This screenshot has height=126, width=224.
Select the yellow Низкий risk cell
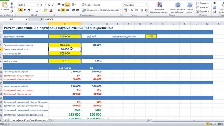pos(65,45)
